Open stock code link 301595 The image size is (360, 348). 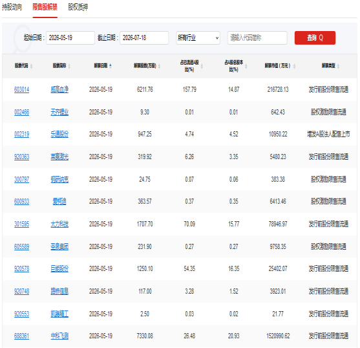click(22, 224)
